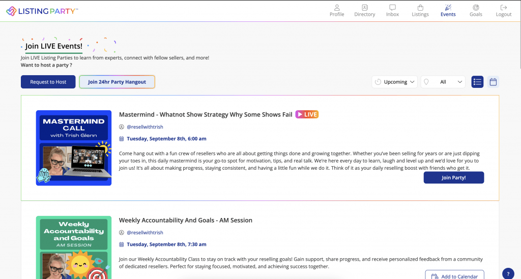Go to the Inbox
The image size is (521, 279).
tap(392, 11)
